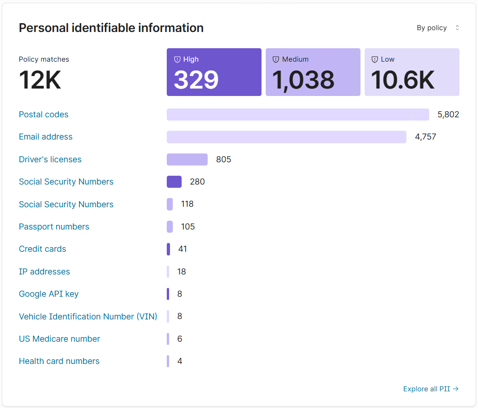478x408 pixels.
Task: Open the Email address policy link
Action: 46,137
